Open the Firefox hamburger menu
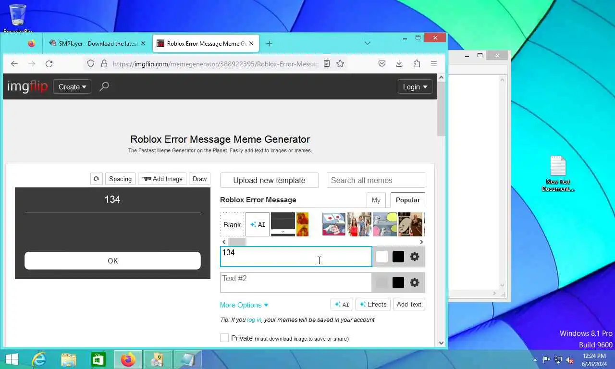615x369 pixels. [434, 63]
